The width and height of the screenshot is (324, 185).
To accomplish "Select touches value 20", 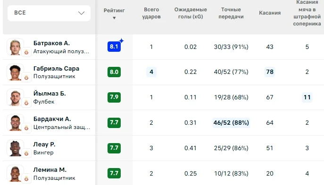I will coord(270,173).
